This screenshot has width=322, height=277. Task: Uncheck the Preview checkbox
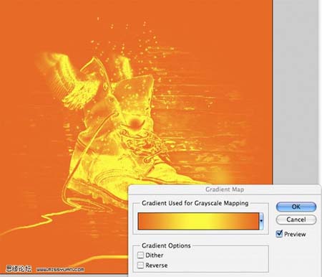[279, 234]
